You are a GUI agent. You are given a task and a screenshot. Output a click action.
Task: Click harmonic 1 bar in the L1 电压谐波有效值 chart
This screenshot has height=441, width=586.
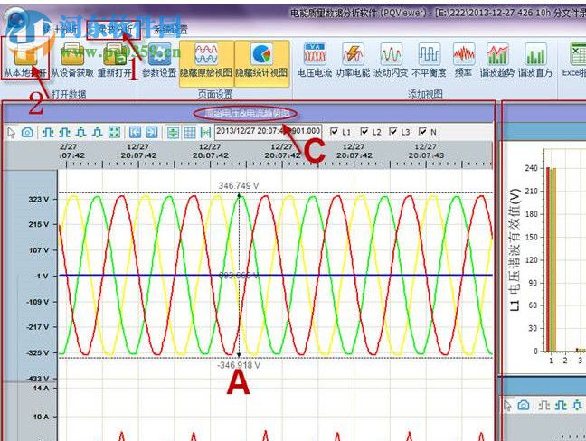pos(552,259)
